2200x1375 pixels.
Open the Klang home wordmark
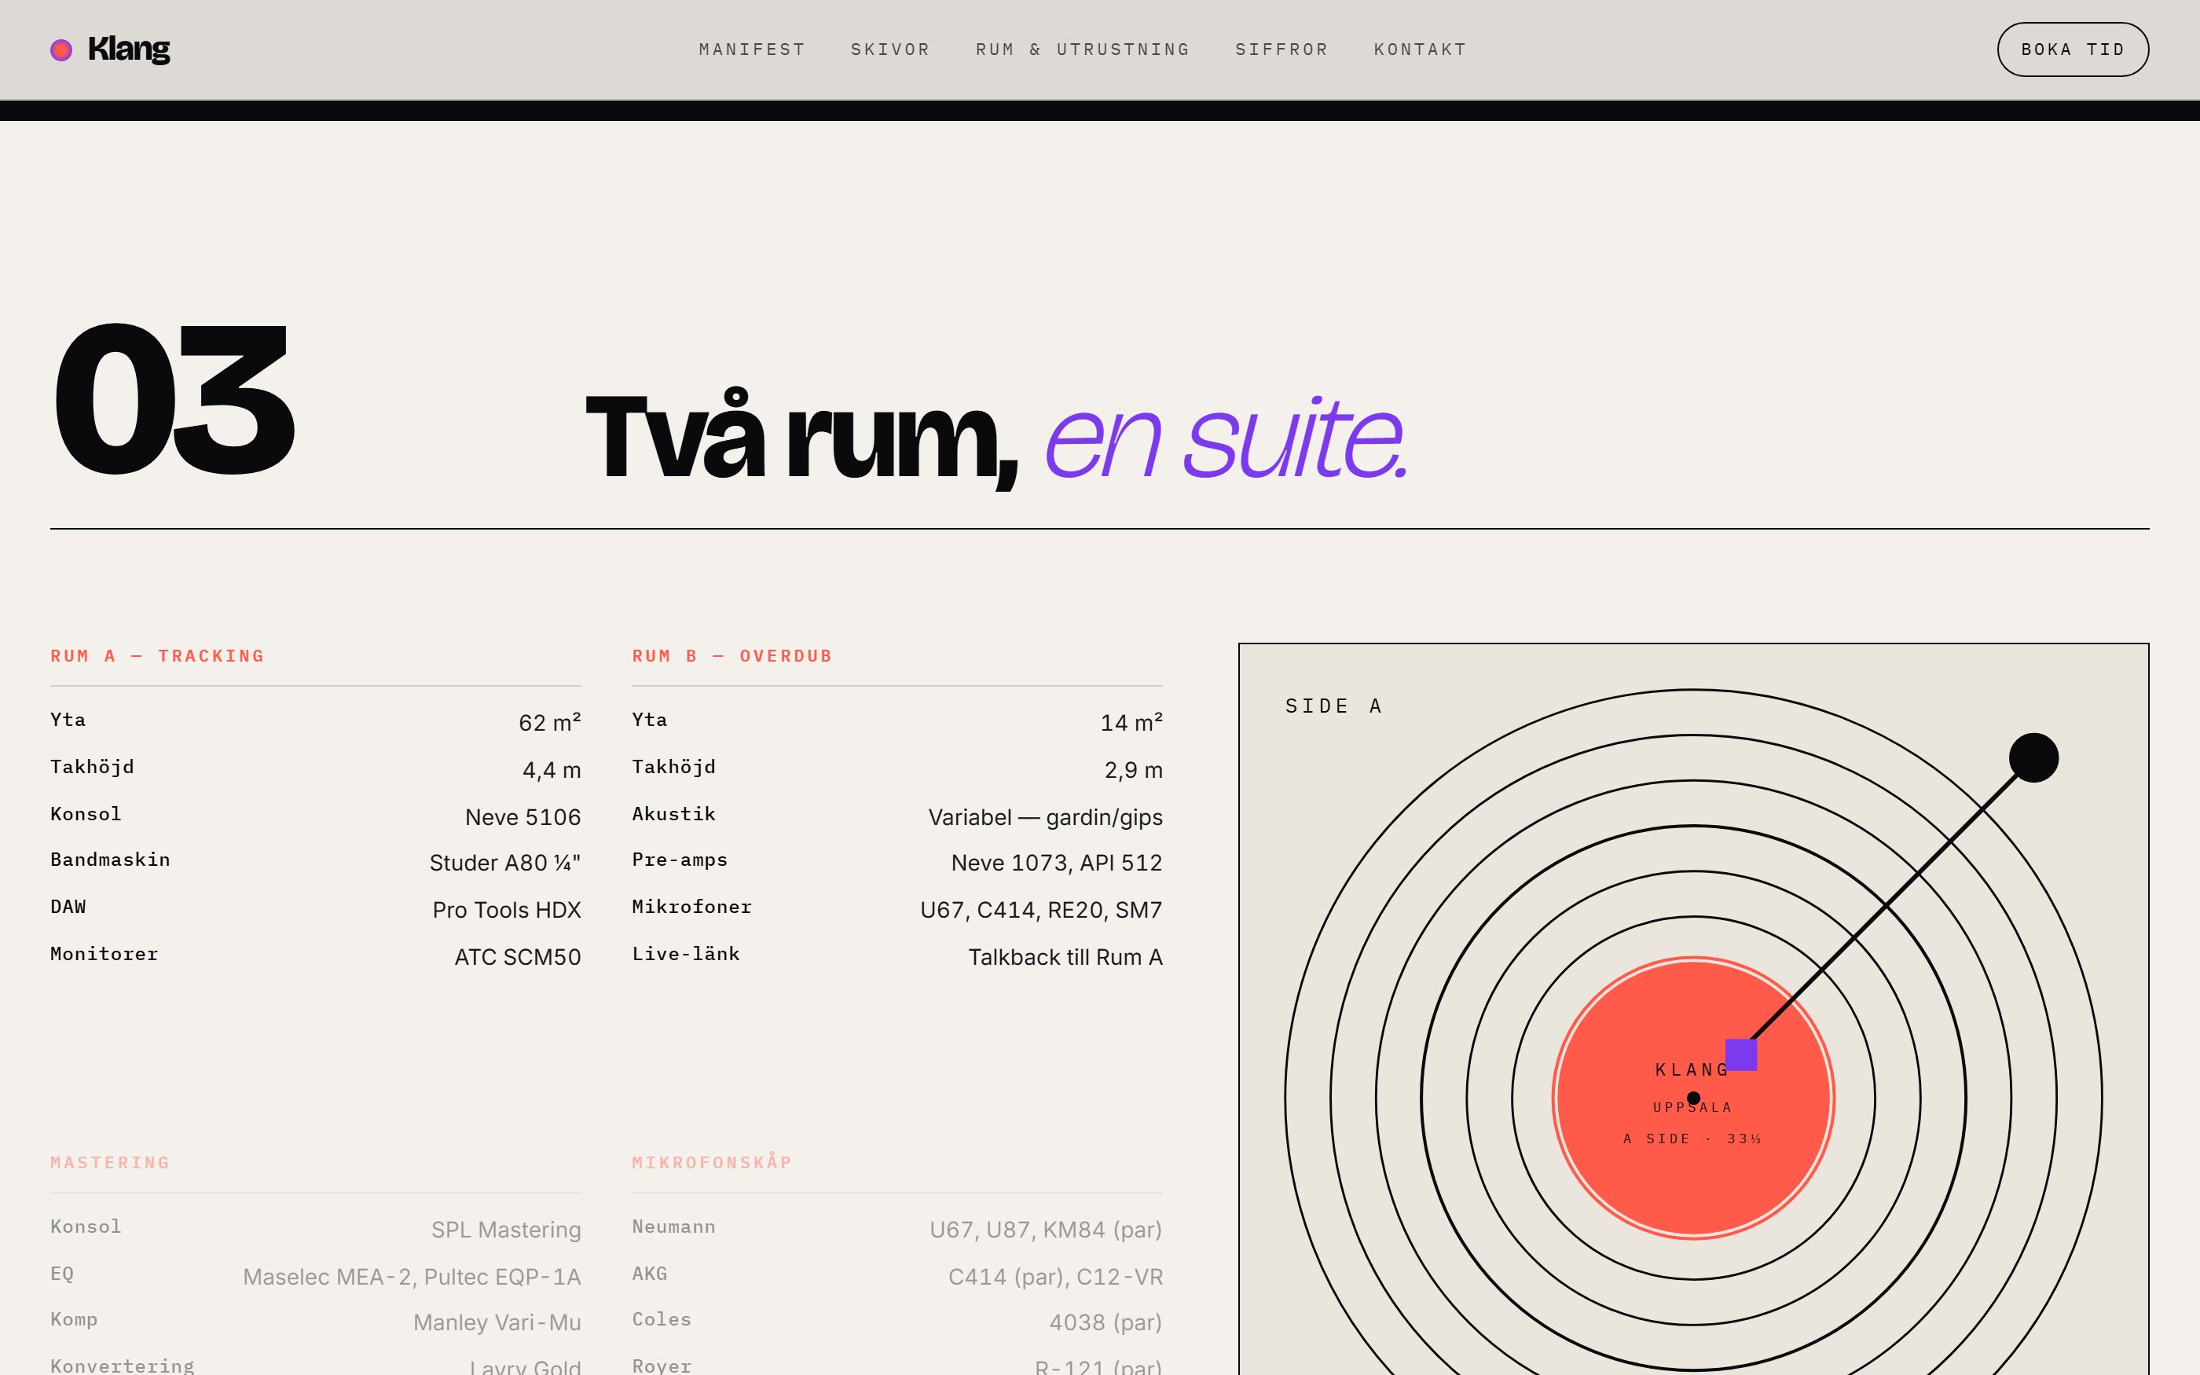point(128,49)
